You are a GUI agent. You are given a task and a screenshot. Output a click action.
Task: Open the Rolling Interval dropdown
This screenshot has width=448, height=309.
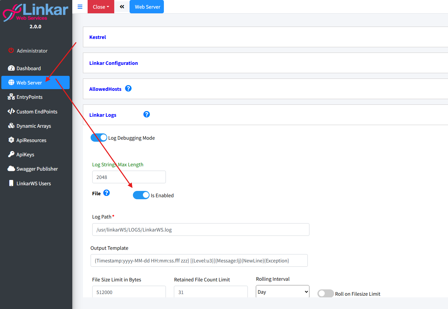(282, 292)
